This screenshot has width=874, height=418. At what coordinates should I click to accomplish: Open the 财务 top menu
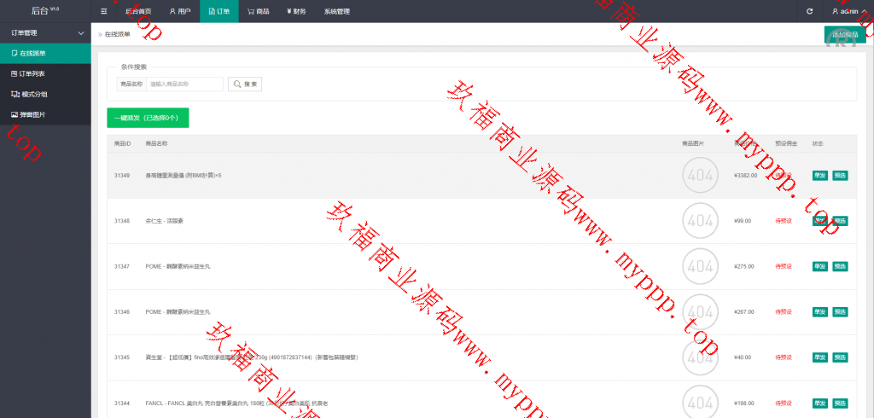coord(296,11)
